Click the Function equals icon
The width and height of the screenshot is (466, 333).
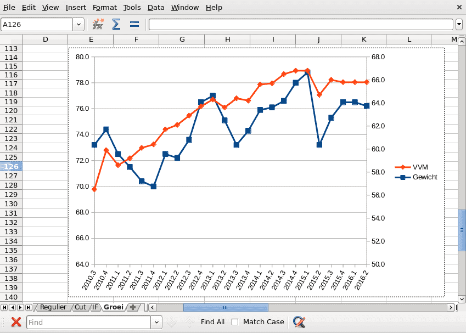pyautogui.click(x=134, y=24)
